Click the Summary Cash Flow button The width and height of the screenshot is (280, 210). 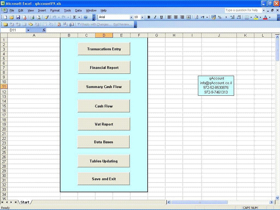click(x=104, y=86)
